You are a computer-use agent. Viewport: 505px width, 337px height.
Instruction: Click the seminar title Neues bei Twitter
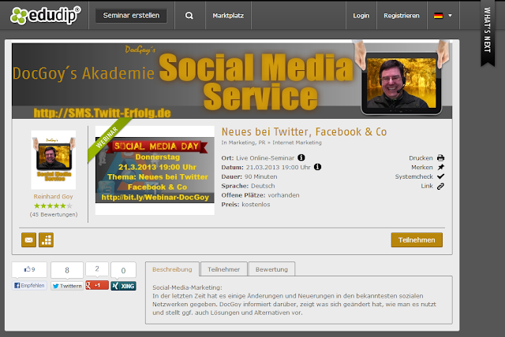304,131
